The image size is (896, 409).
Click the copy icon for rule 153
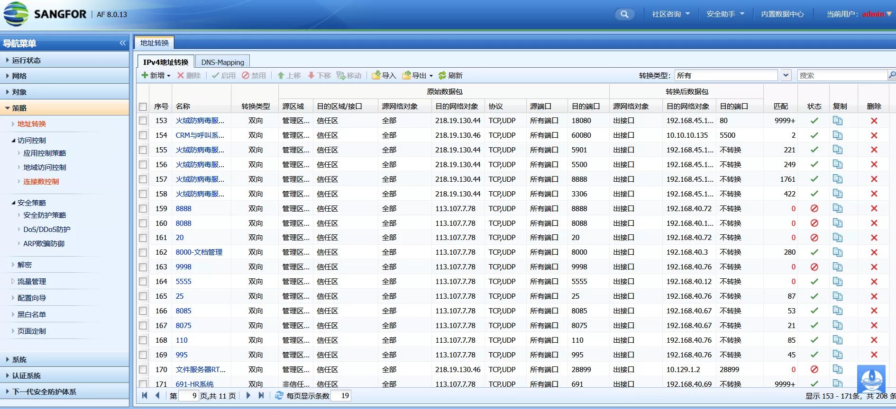tap(838, 121)
